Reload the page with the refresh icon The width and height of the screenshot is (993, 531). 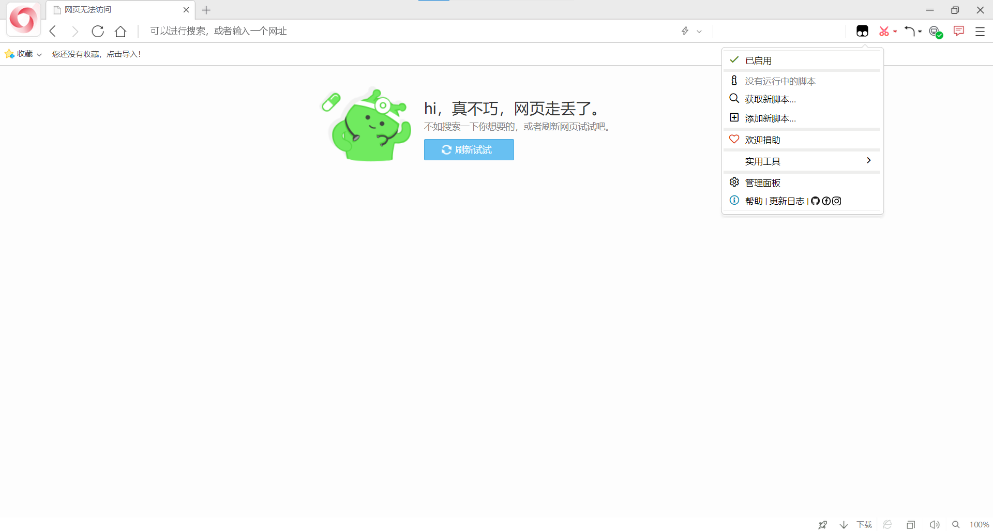click(98, 32)
